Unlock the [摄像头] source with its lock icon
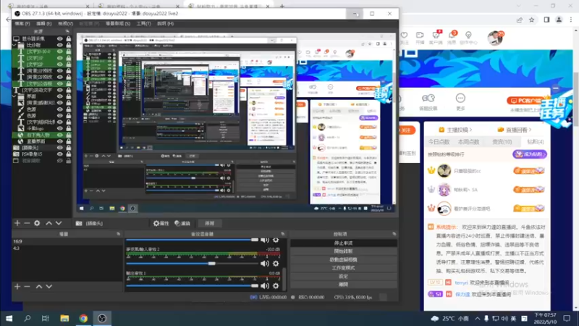 click(x=68, y=148)
